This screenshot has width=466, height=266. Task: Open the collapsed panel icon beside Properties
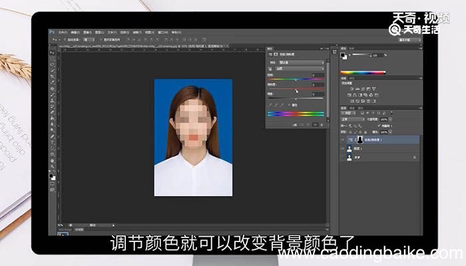[334, 52]
